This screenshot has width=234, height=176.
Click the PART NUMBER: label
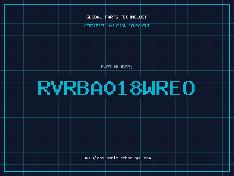tap(116, 67)
